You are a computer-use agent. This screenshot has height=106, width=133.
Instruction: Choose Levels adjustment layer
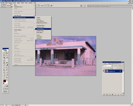point(43,17)
